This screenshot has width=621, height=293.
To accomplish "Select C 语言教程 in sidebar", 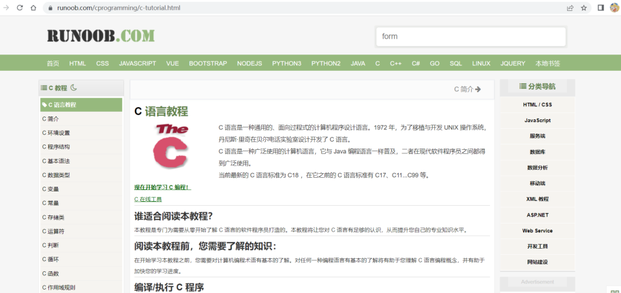I will (81, 105).
